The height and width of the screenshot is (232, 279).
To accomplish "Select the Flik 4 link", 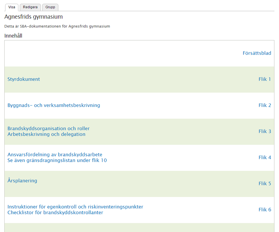I will point(264,157).
